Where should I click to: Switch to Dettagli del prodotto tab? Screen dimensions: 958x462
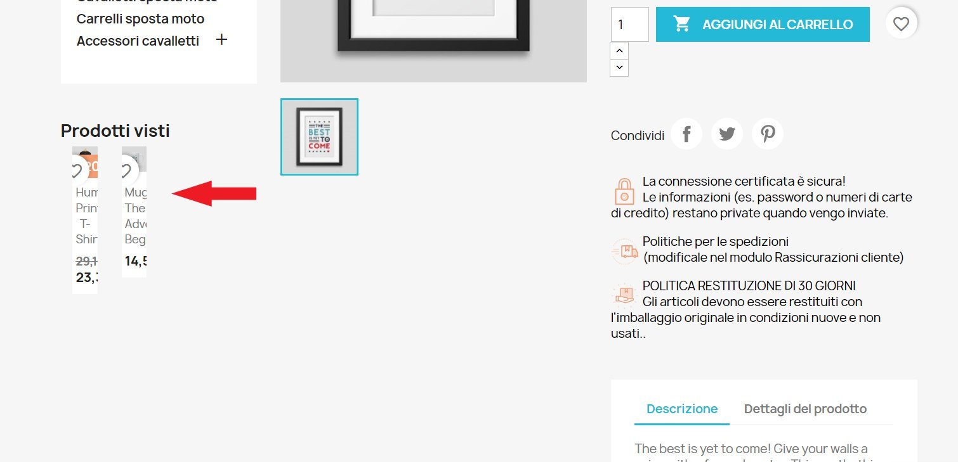(x=805, y=409)
